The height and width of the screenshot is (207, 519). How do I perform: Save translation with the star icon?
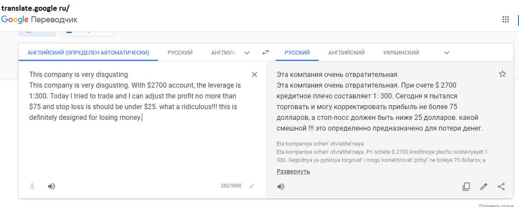(502, 74)
